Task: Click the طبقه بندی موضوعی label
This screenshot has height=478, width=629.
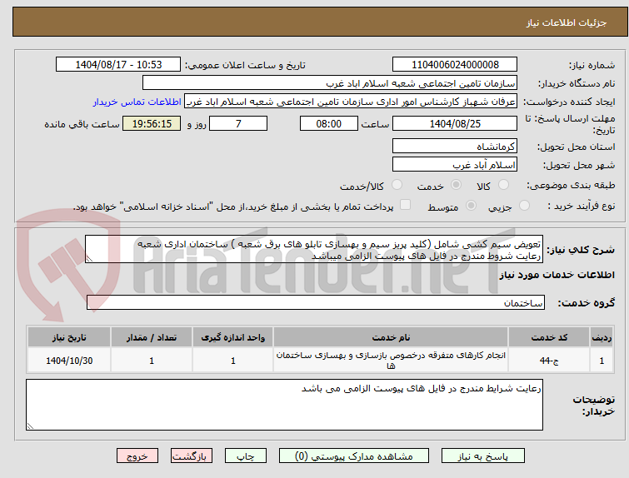Action: coord(571,185)
